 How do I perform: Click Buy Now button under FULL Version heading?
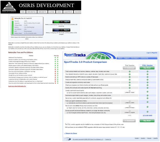[147, 68]
